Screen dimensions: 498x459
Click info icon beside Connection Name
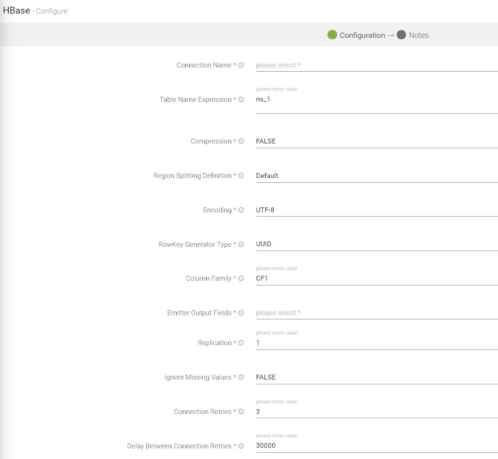pyautogui.click(x=241, y=65)
